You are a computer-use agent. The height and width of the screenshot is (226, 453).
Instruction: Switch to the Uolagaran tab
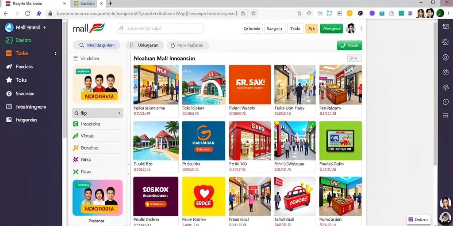click(145, 45)
